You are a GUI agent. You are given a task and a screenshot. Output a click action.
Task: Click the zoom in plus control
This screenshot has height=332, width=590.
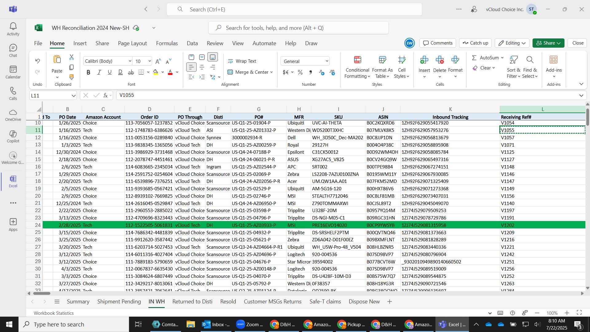567,313
